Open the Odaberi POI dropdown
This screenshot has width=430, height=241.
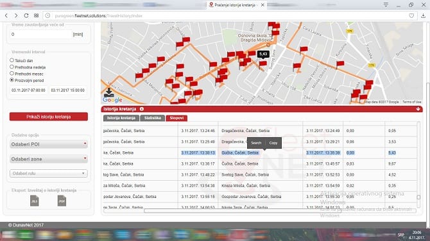pos(49,144)
